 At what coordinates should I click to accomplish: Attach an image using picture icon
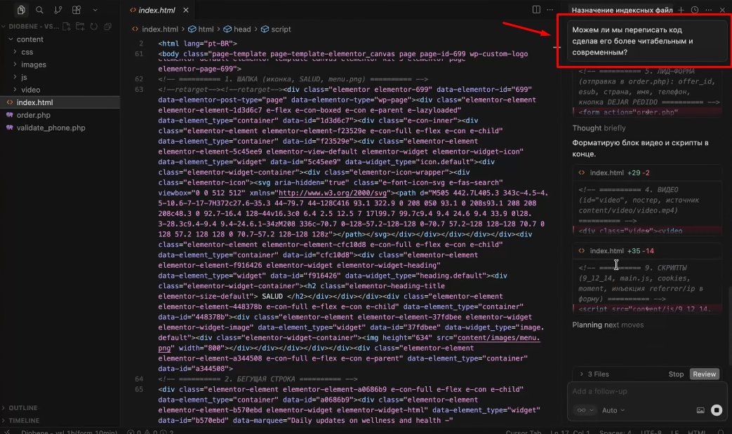click(700, 410)
